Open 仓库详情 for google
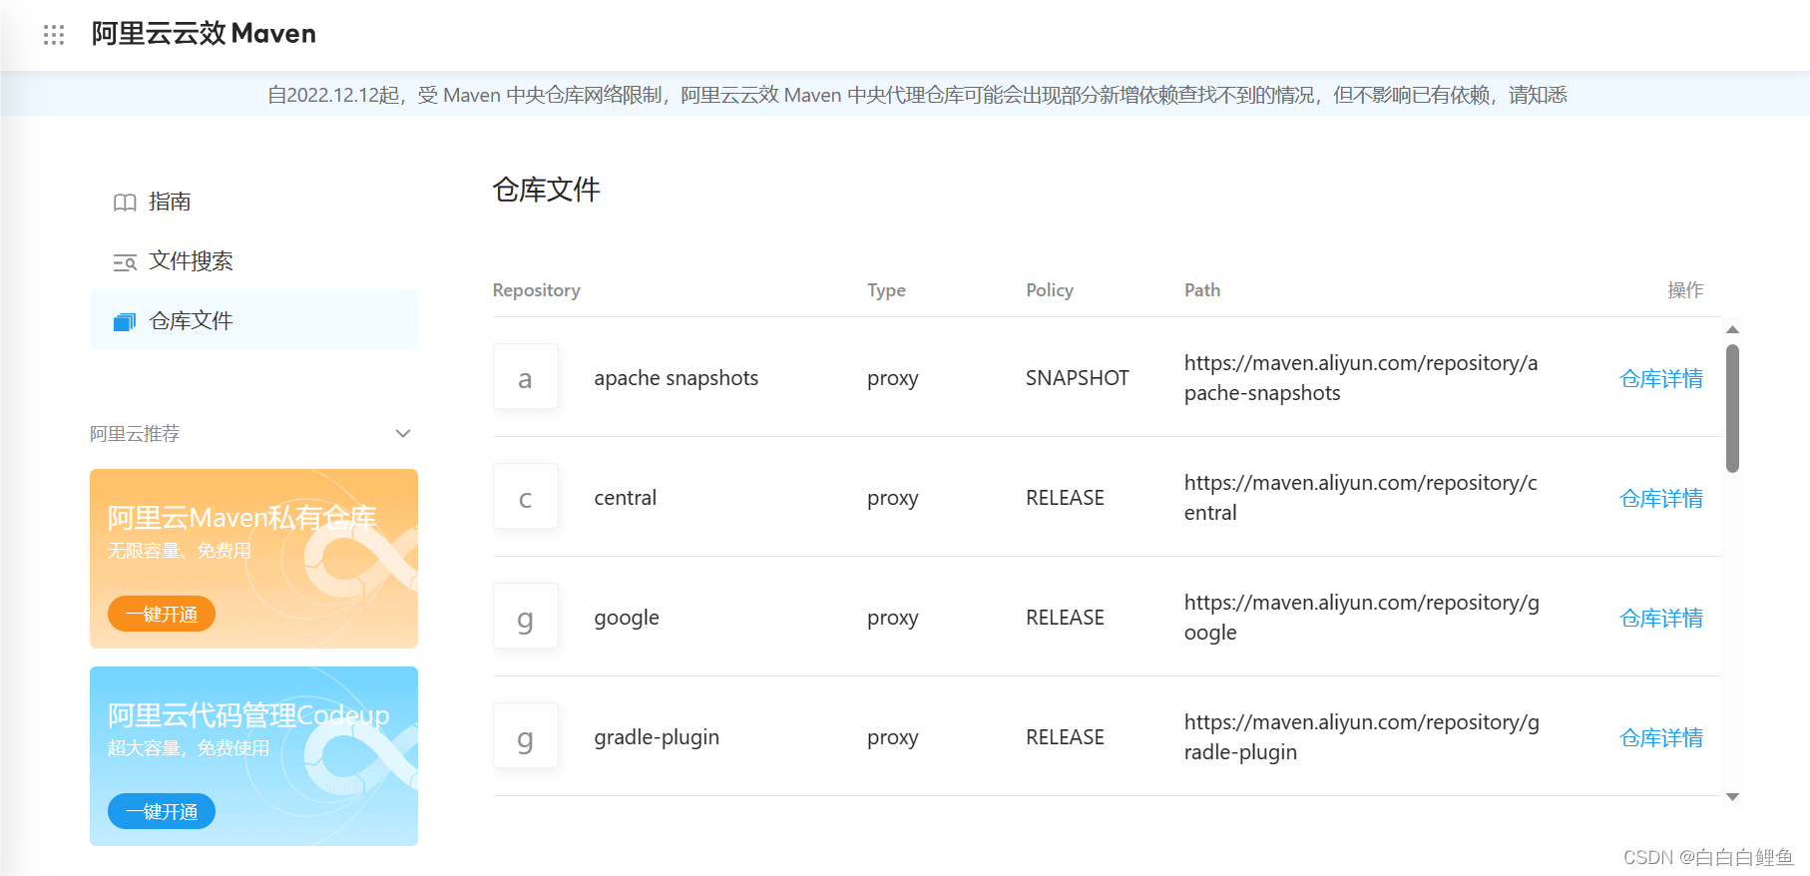Image resolution: width=1810 pixels, height=876 pixels. point(1661,618)
